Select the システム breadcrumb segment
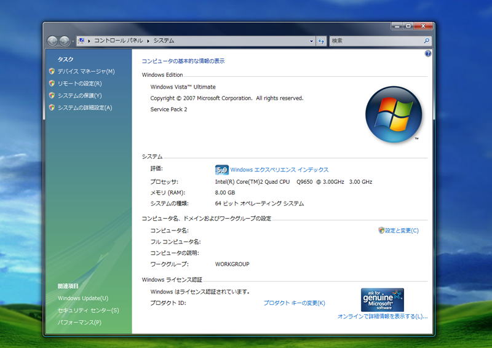Screen dimensions: 492x348 (164, 41)
